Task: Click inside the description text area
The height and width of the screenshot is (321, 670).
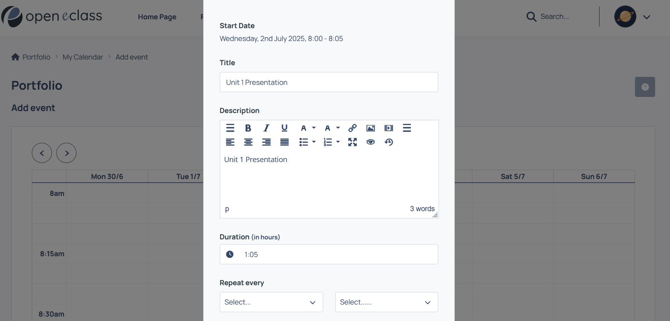Action: click(329, 177)
